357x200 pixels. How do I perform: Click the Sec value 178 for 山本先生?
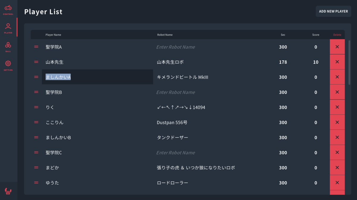pyautogui.click(x=283, y=62)
